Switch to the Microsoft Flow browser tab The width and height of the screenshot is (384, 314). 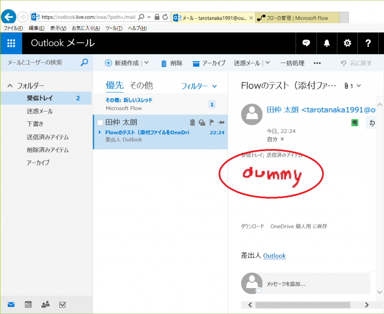(x=297, y=18)
